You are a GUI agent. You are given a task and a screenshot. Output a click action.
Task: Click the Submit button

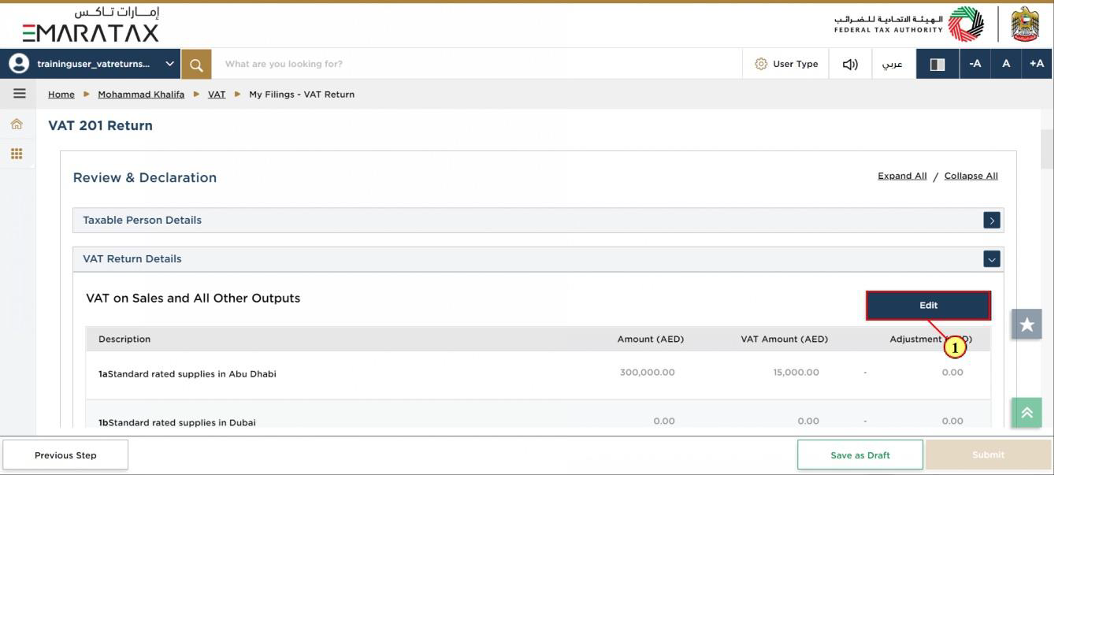click(988, 455)
